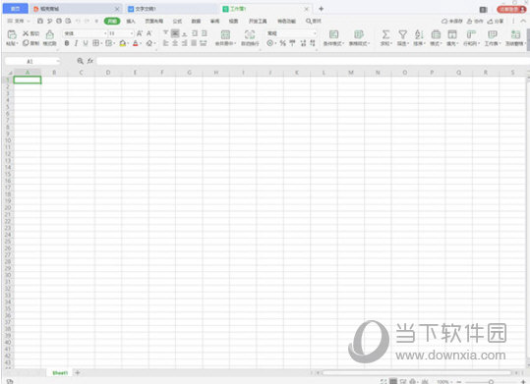Click the Cut scissors icon
The width and height of the screenshot is (530, 384).
26,33
